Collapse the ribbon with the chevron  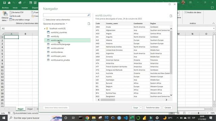point(214,23)
